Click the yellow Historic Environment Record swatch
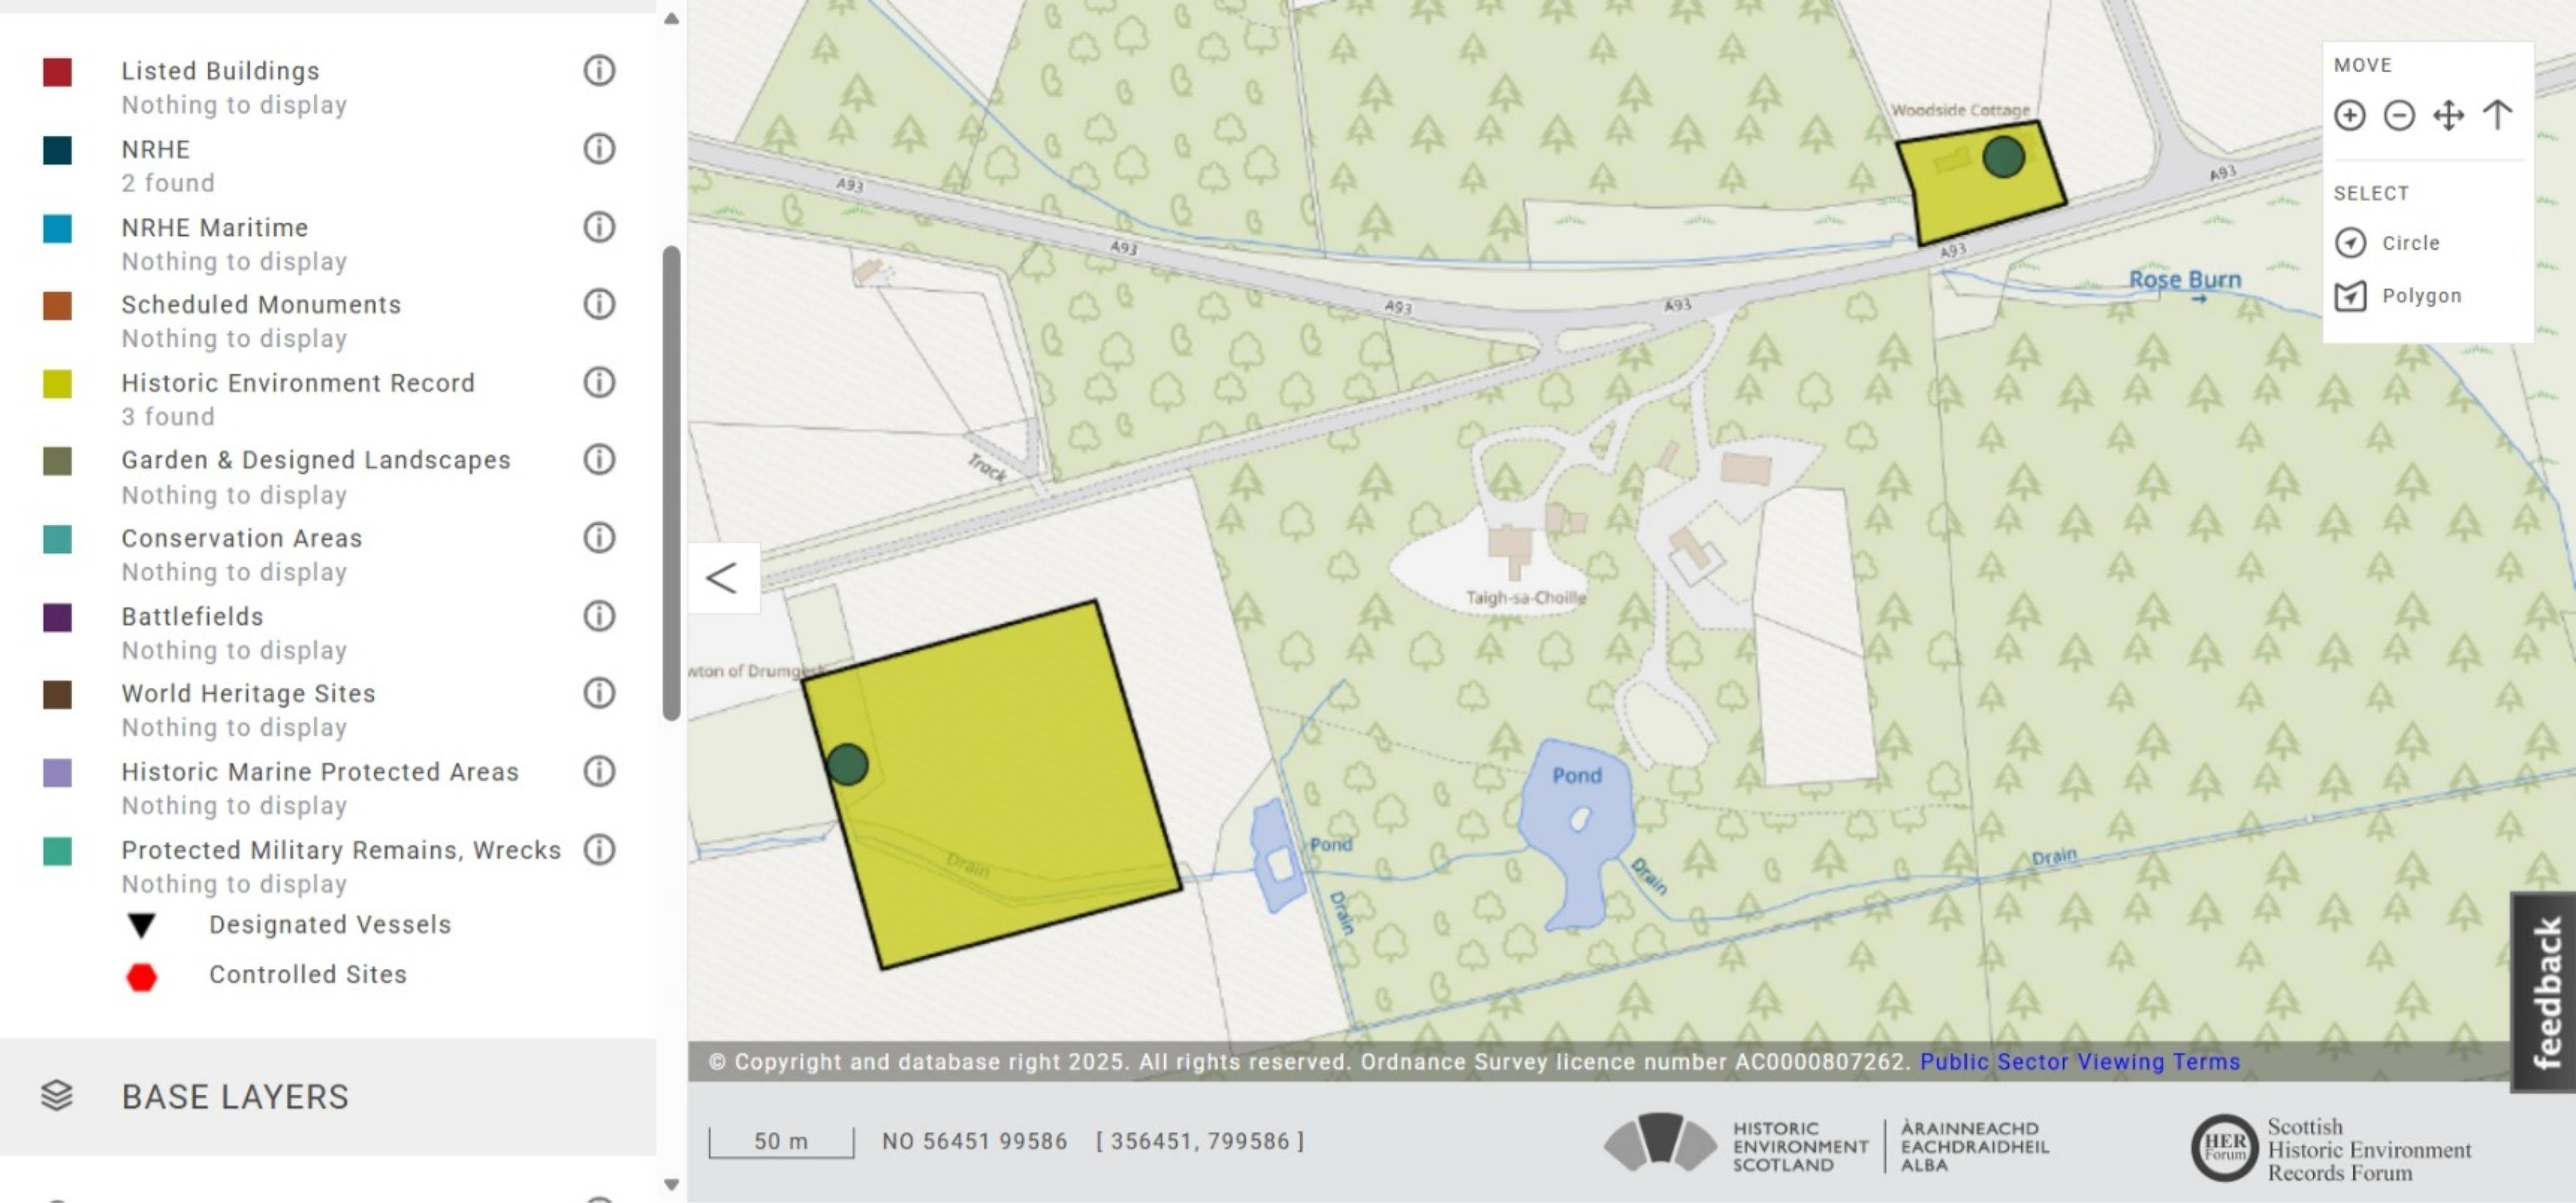2576x1203 pixels. 57,383
